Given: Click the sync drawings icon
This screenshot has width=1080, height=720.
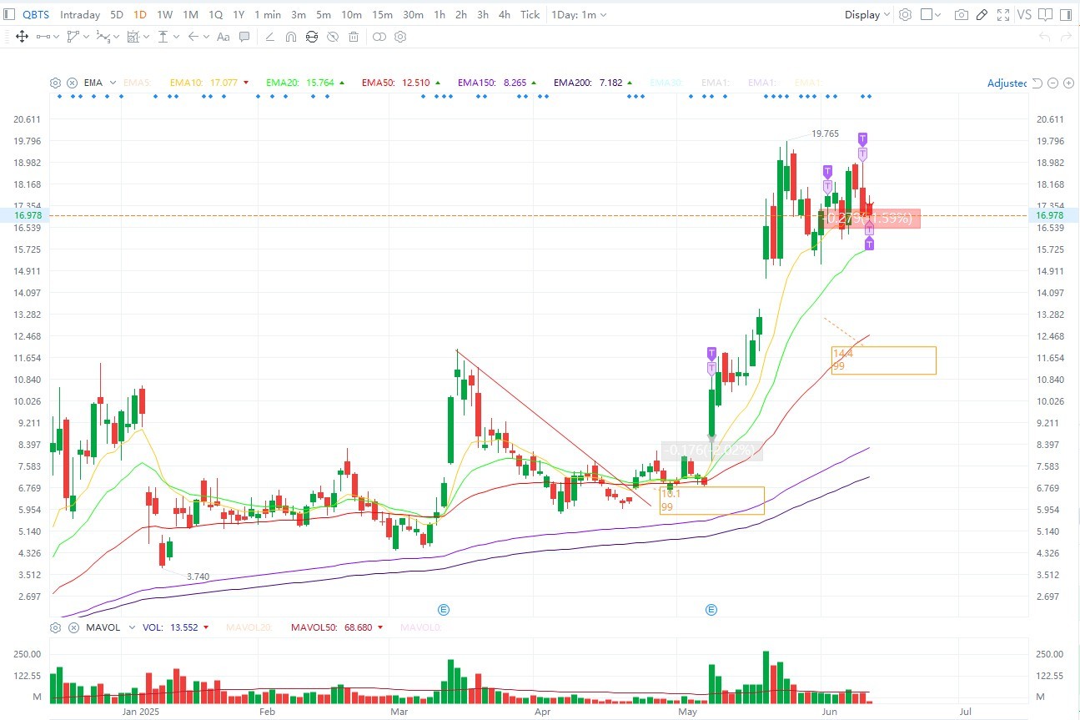Looking at the screenshot, I should click(x=312, y=37).
